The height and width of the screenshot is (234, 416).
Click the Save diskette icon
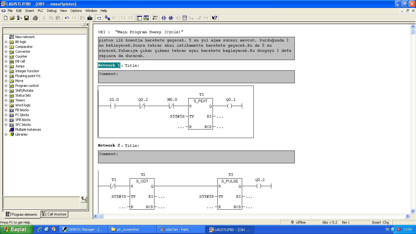click(x=26, y=18)
